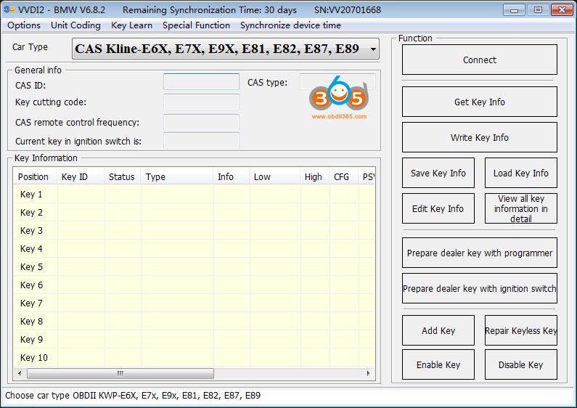This screenshot has width=577, height=408.
Task: Prepare dealer key with ignition switch
Action: coord(480,288)
